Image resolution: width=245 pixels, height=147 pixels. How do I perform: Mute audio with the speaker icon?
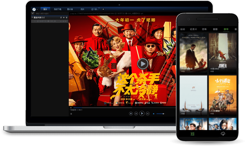tap(154, 114)
